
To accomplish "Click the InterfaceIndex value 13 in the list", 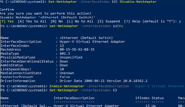I will click(x=62, y=46).
